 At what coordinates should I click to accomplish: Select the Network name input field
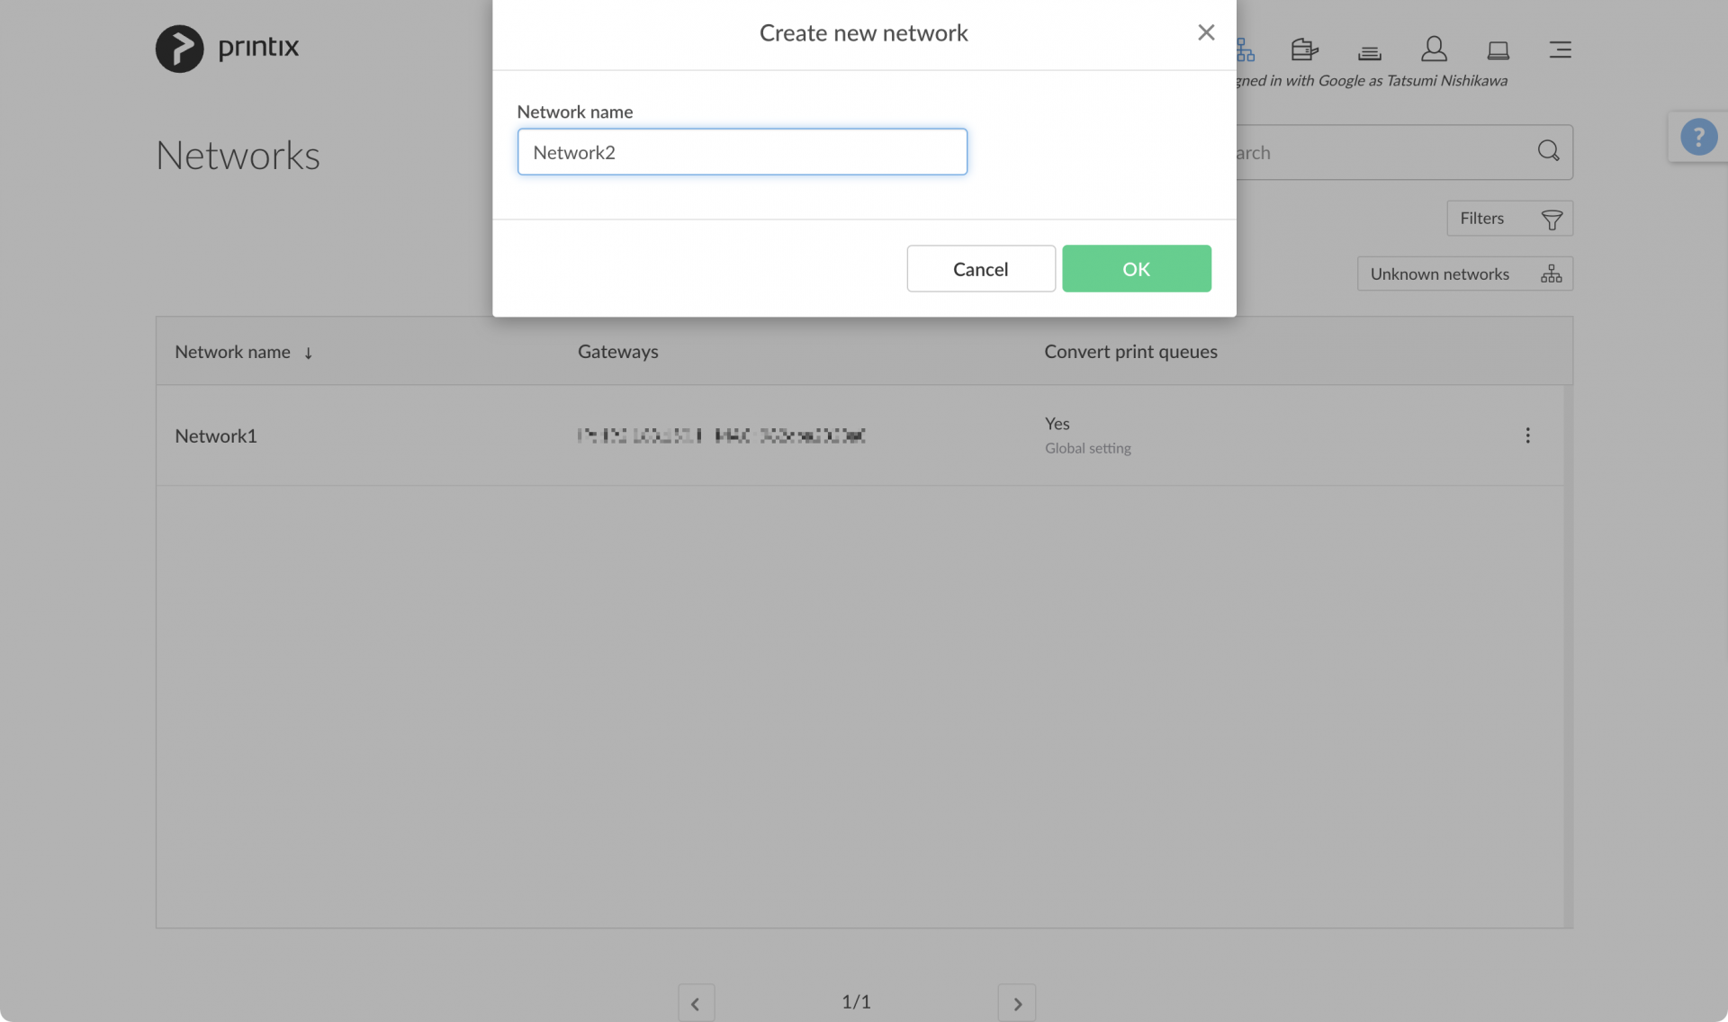coord(742,151)
